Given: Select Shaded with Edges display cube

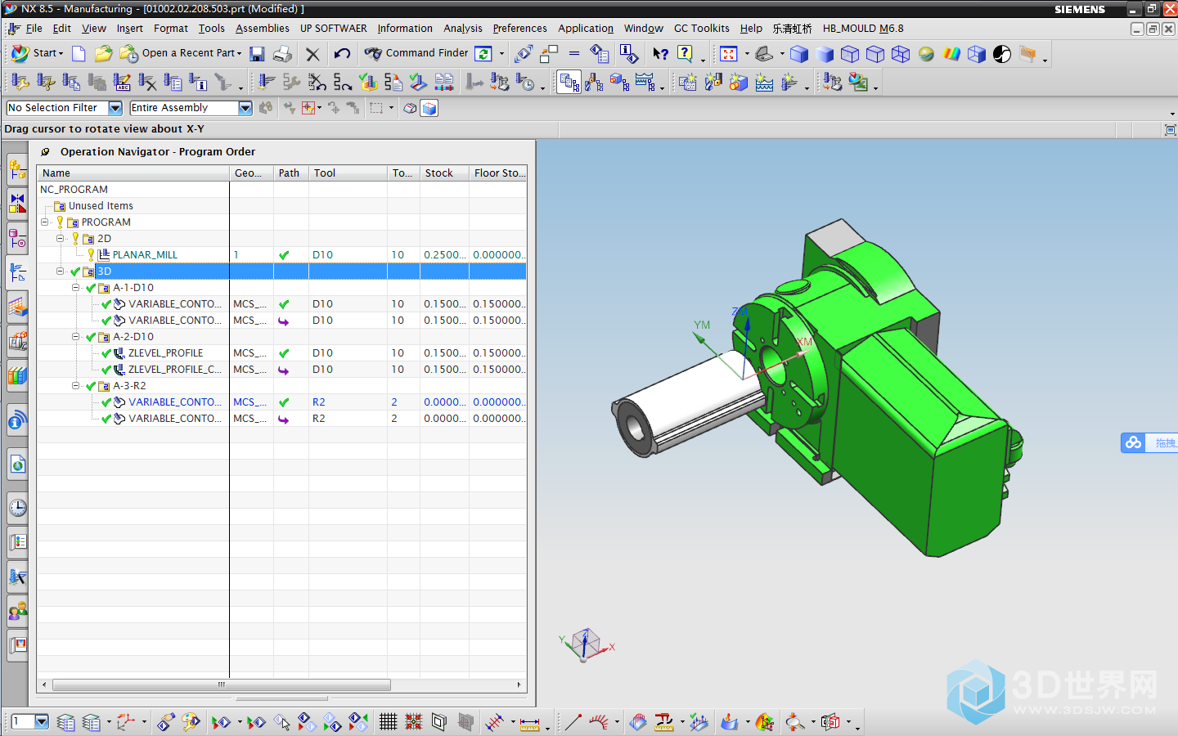Looking at the screenshot, I should (x=799, y=54).
